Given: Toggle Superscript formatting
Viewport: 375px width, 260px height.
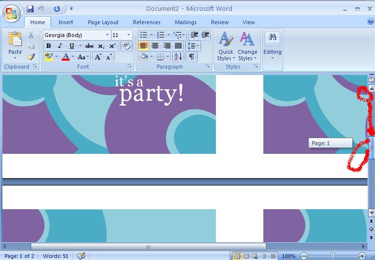Looking at the screenshot, I should (113, 46).
